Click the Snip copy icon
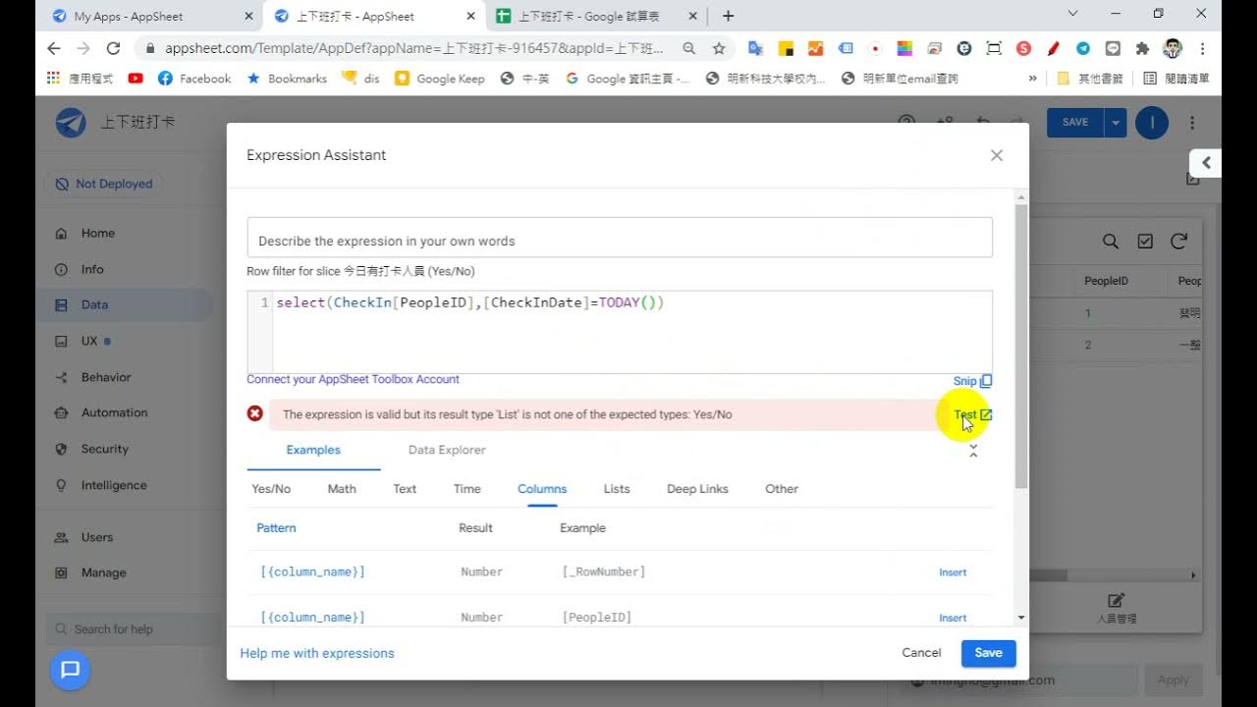The height and width of the screenshot is (707, 1257). click(986, 381)
